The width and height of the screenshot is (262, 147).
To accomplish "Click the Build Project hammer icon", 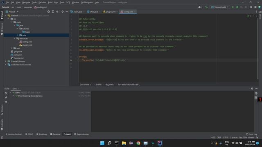I will coord(206,7).
